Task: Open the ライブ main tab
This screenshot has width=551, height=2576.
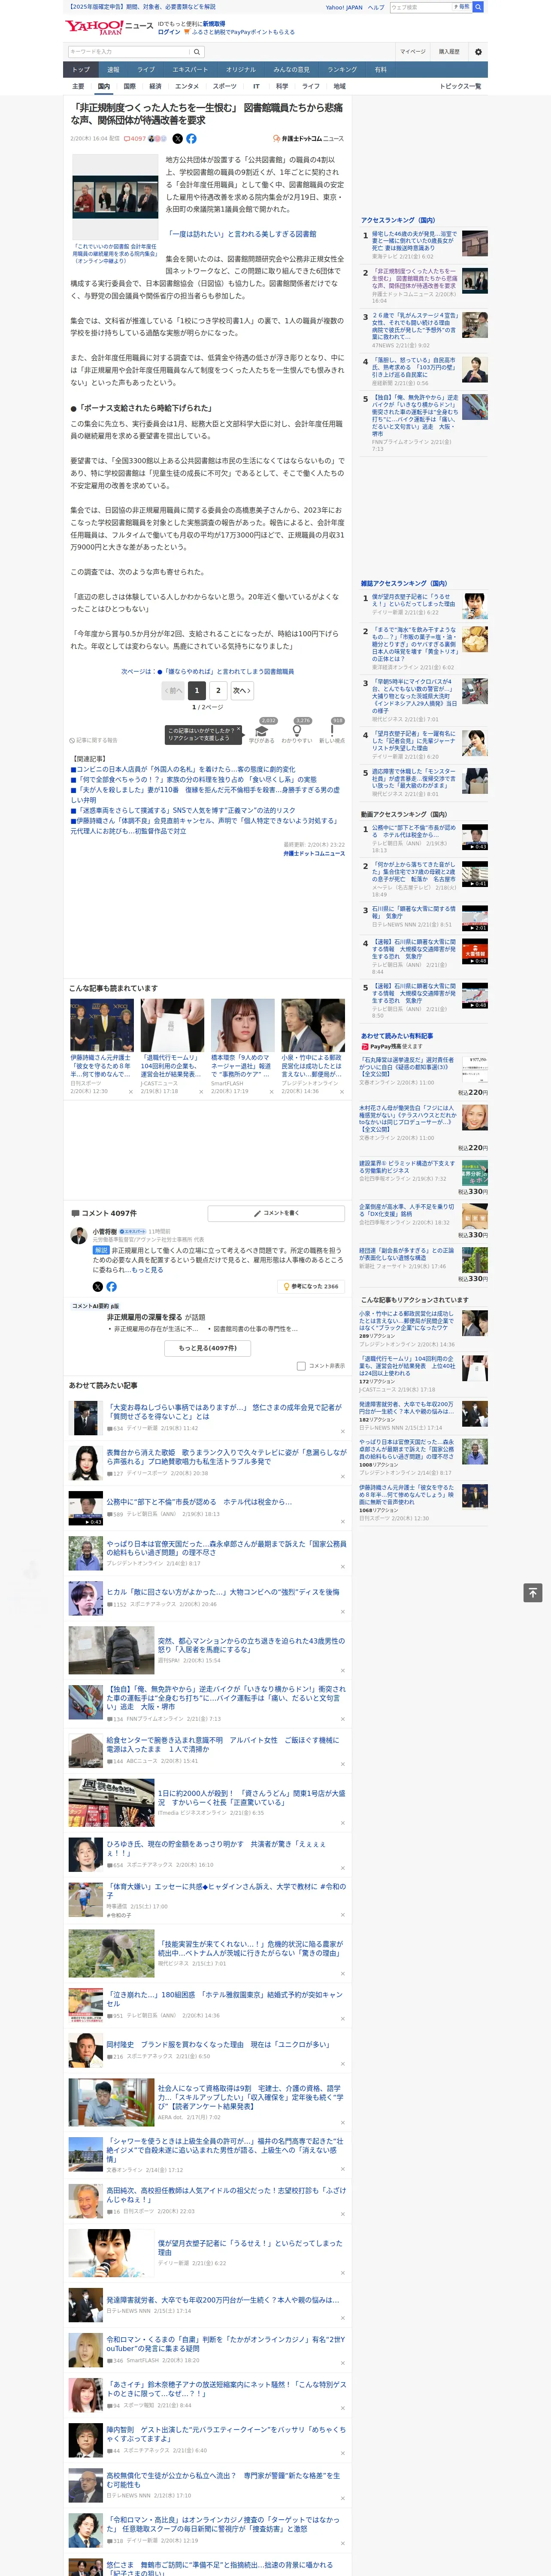Action: pos(146,69)
